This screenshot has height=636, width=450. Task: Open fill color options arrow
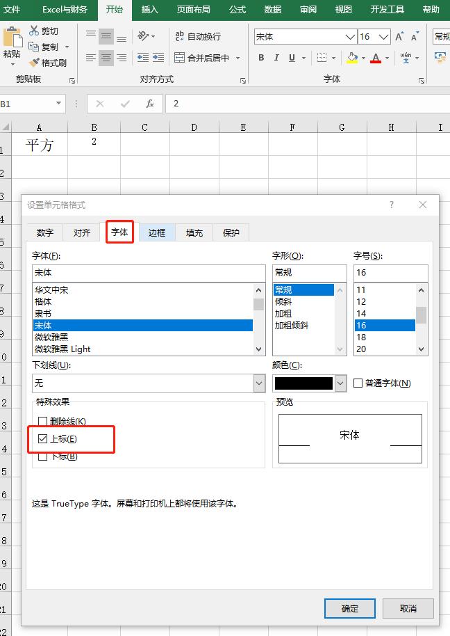[363, 58]
